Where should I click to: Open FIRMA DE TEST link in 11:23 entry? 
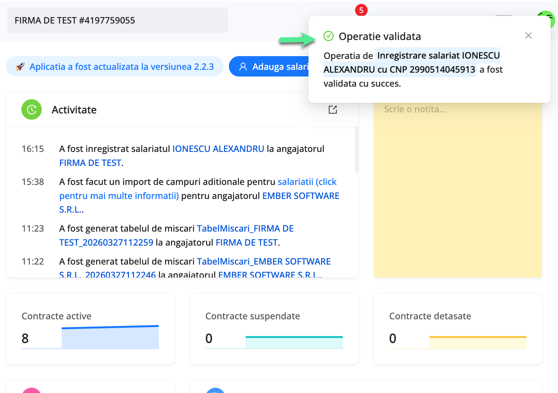point(247,242)
